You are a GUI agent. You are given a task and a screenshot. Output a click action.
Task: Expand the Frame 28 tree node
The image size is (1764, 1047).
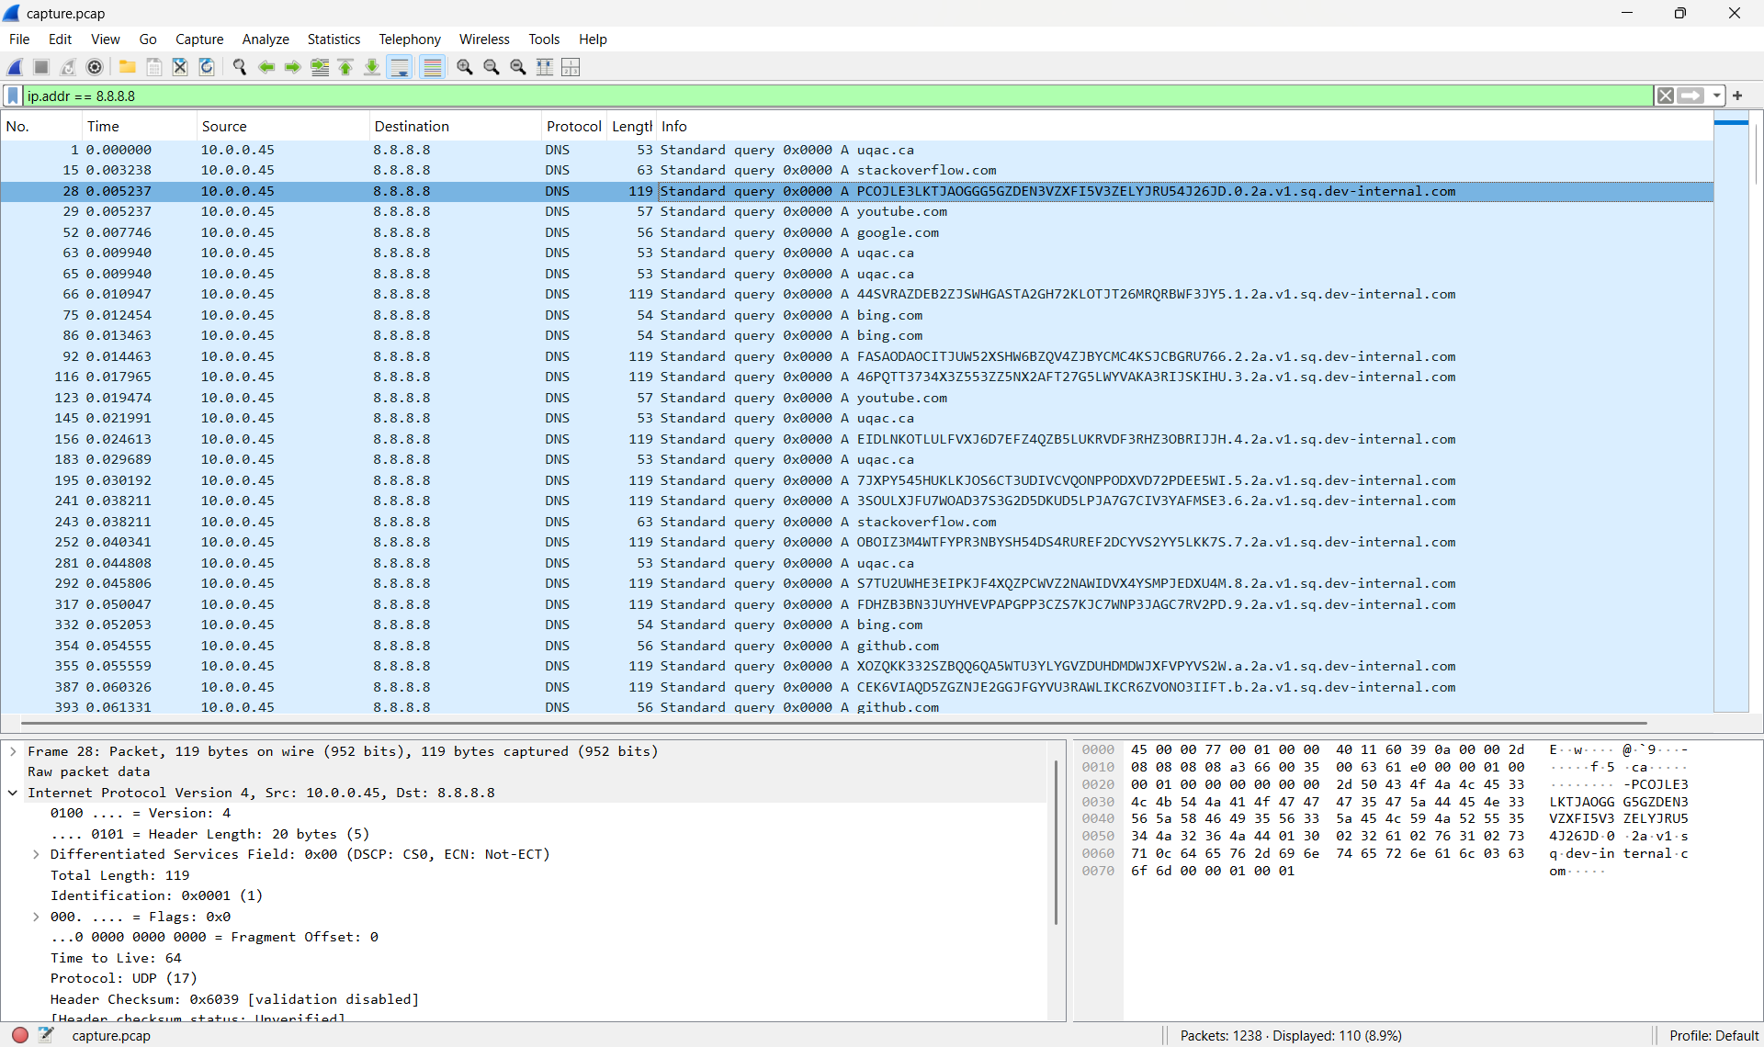point(13,751)
